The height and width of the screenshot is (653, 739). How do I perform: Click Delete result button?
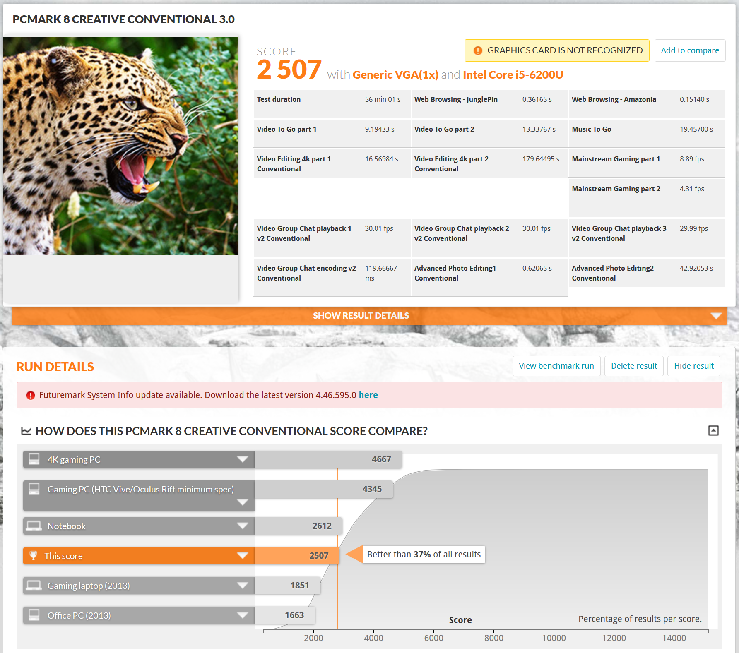pos(633,366)
